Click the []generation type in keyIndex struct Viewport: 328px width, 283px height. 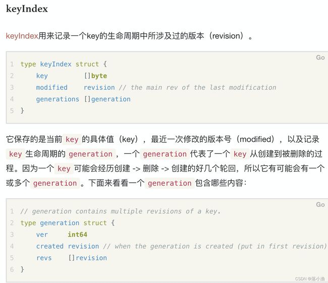107,99
